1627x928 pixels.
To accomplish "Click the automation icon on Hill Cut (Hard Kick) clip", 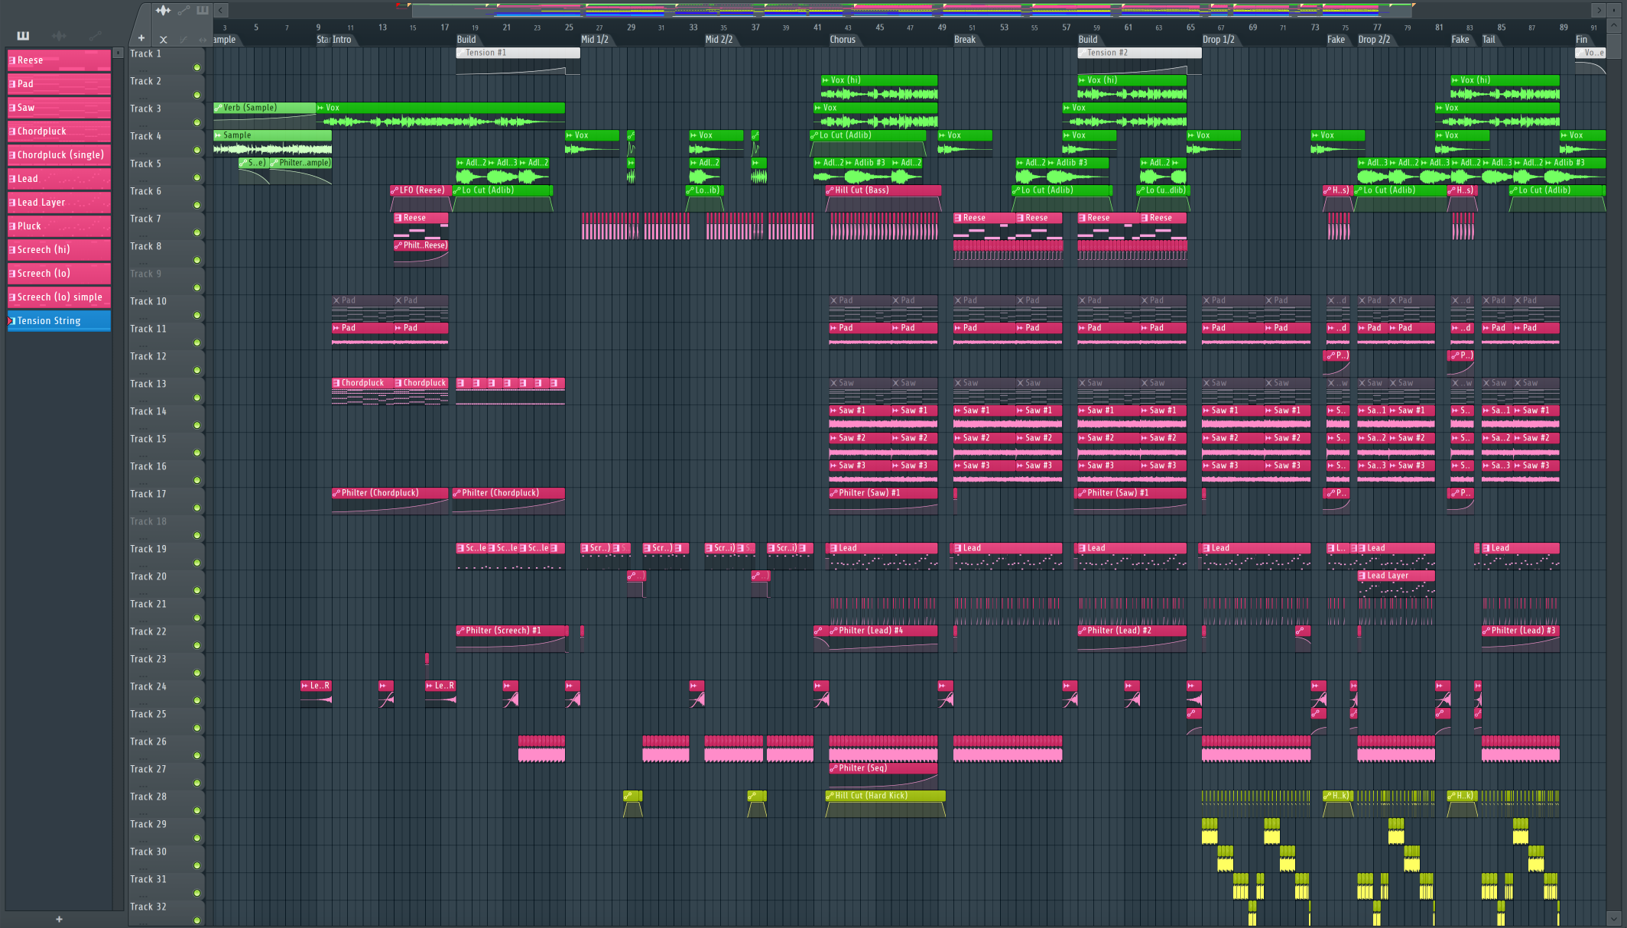I will pyautogui.click(x=830, y=796).
